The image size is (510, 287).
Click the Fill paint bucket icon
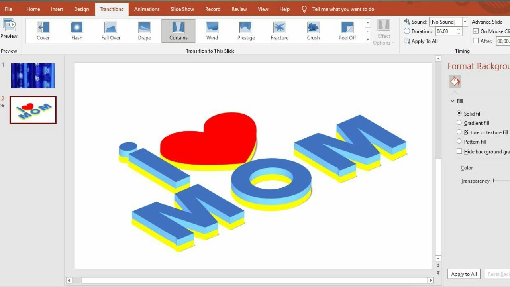pyautogui.click(x=455, y=81)
